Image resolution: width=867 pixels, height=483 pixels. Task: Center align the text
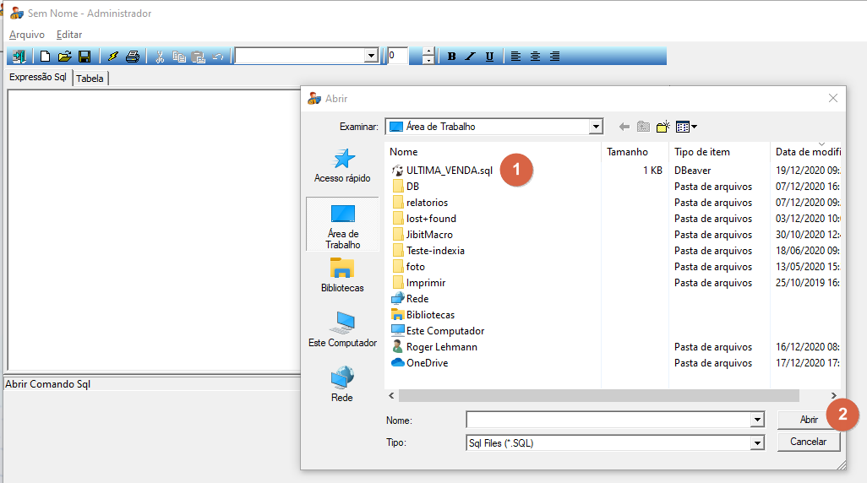(x=535, y=57)
